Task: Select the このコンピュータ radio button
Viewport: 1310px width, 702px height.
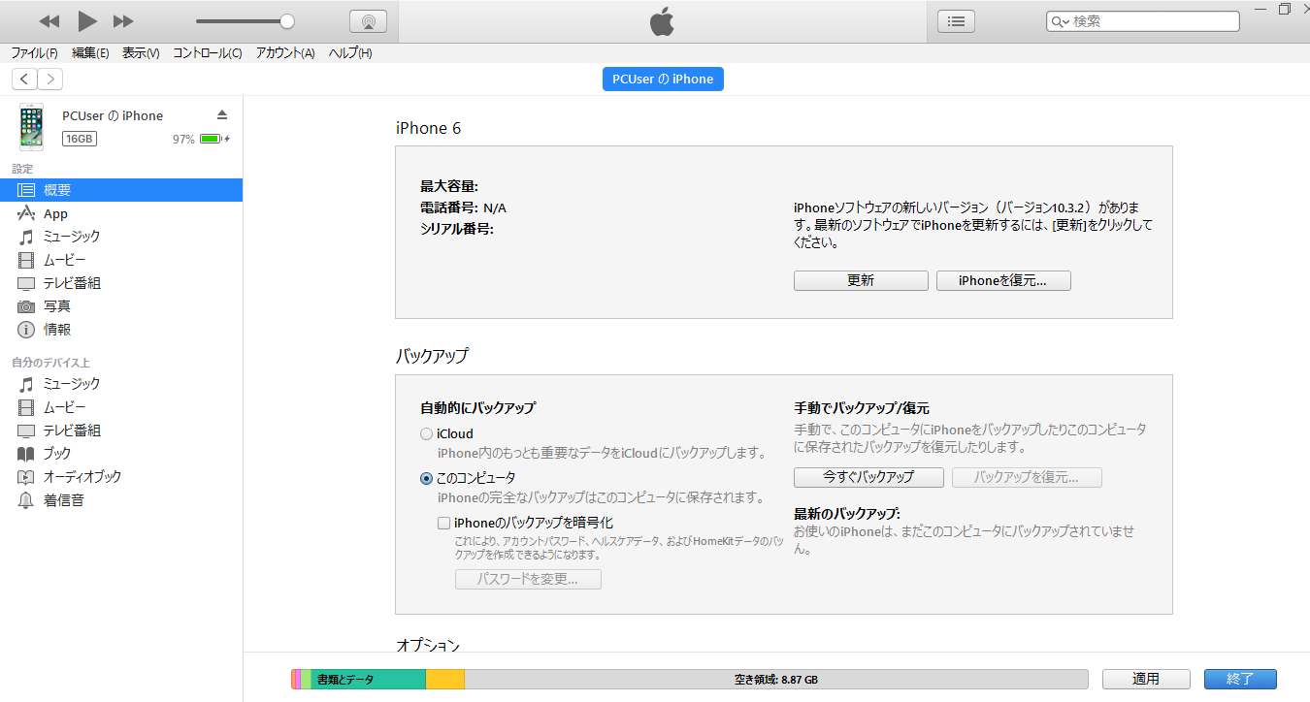Action: (x=426, y=478)
